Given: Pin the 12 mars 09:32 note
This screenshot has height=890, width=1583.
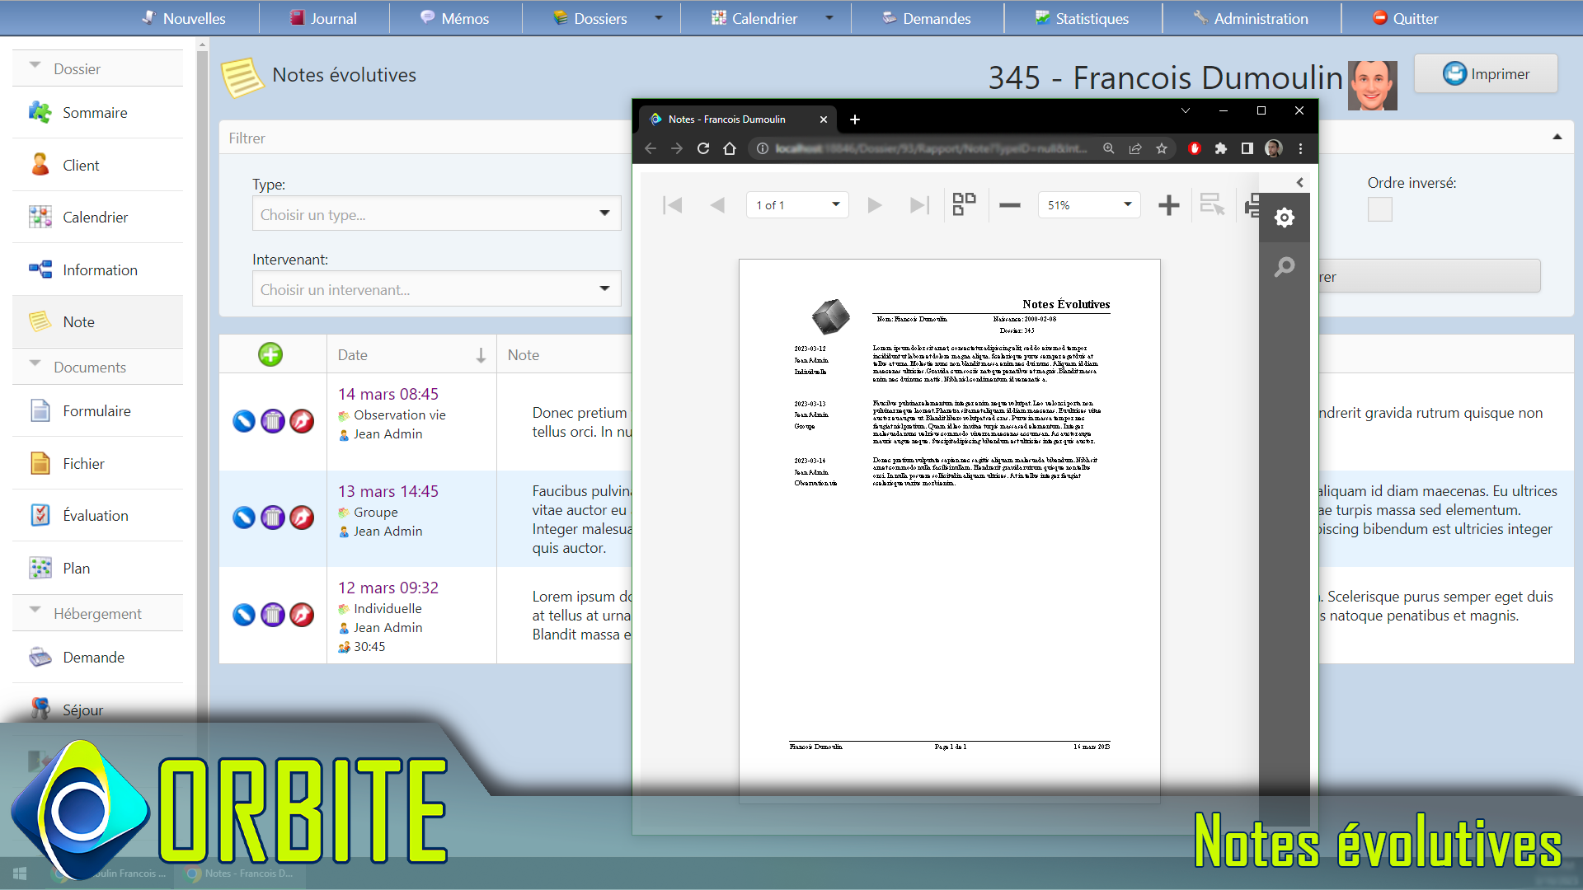Looking at the screenshot, I should [x=302, y=615].
